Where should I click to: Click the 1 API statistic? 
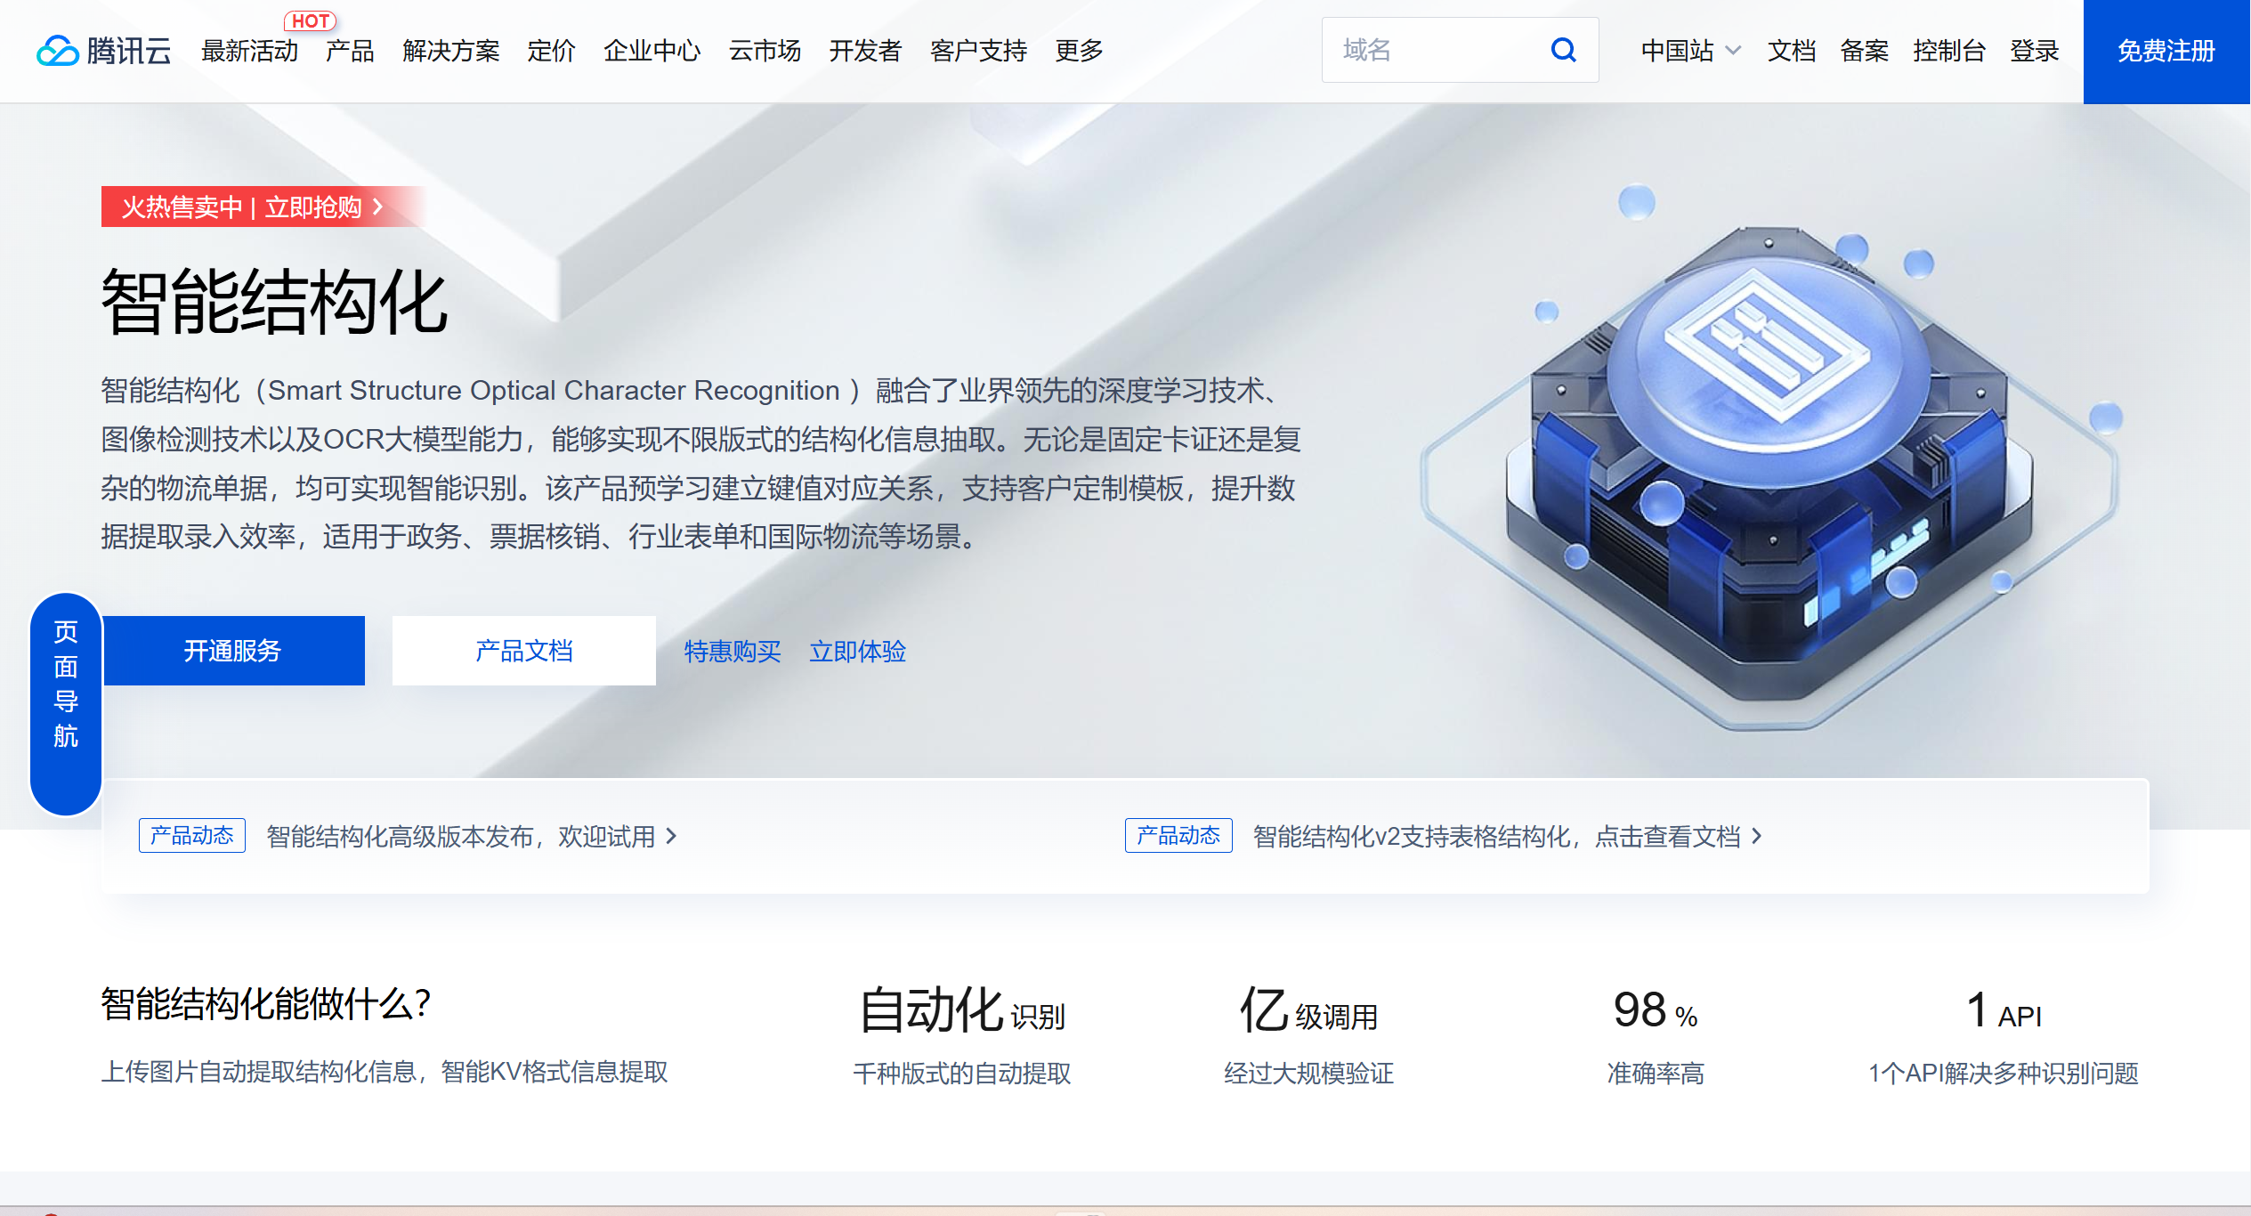(2003, 1010)
